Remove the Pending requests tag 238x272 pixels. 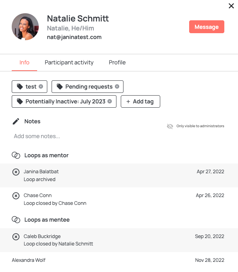coord(117,86)
